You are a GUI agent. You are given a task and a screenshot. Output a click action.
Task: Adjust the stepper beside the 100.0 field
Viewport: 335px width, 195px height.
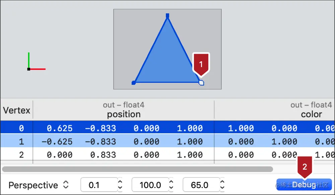click(171, 185)
